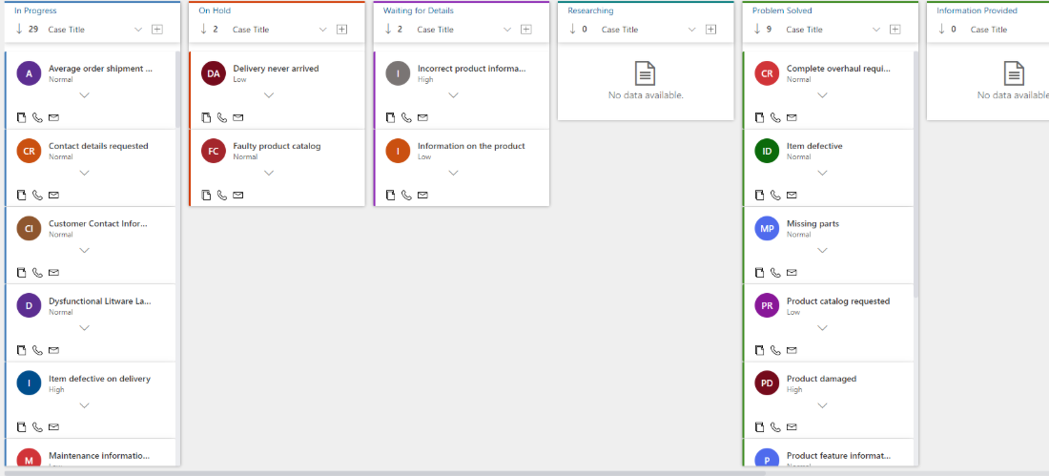Expand the Item defective on delivery card
Screen dimensions: 1049x476
pos(84,405)
